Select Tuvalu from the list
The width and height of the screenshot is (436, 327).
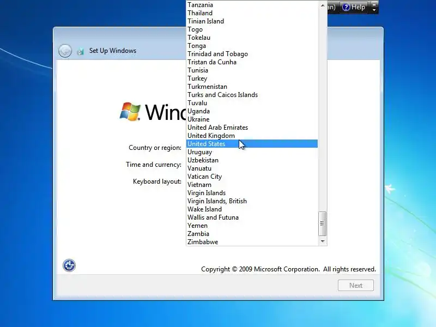click(x=252, y=103)
